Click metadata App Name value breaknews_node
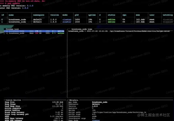The image size is (174, 121). click(100, 102)
